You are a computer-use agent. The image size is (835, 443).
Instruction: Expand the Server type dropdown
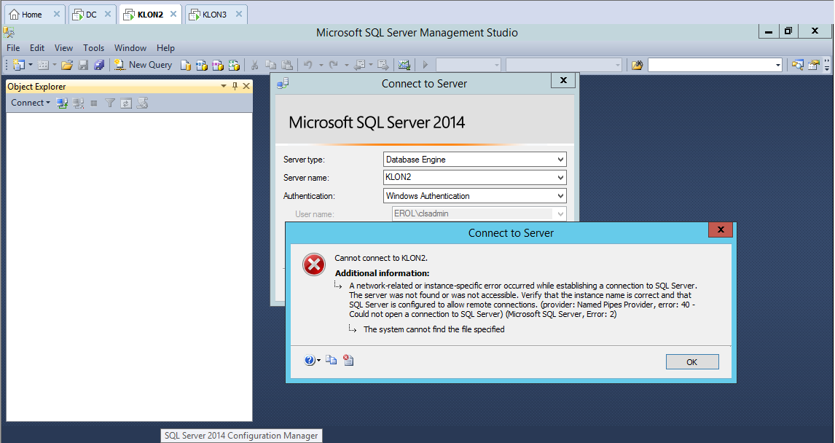click(x=560, y=160)
